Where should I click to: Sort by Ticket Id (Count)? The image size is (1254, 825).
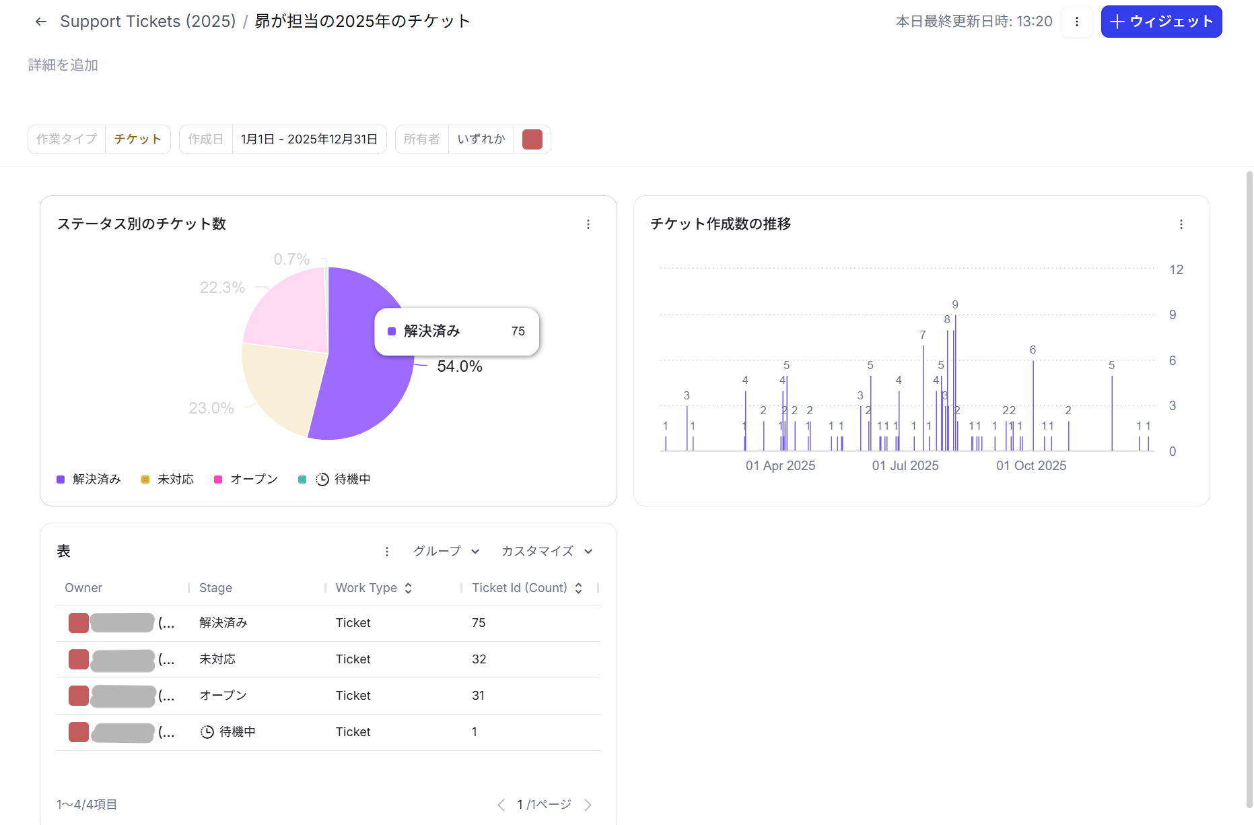pyautogui.click(x=578, y=587)
